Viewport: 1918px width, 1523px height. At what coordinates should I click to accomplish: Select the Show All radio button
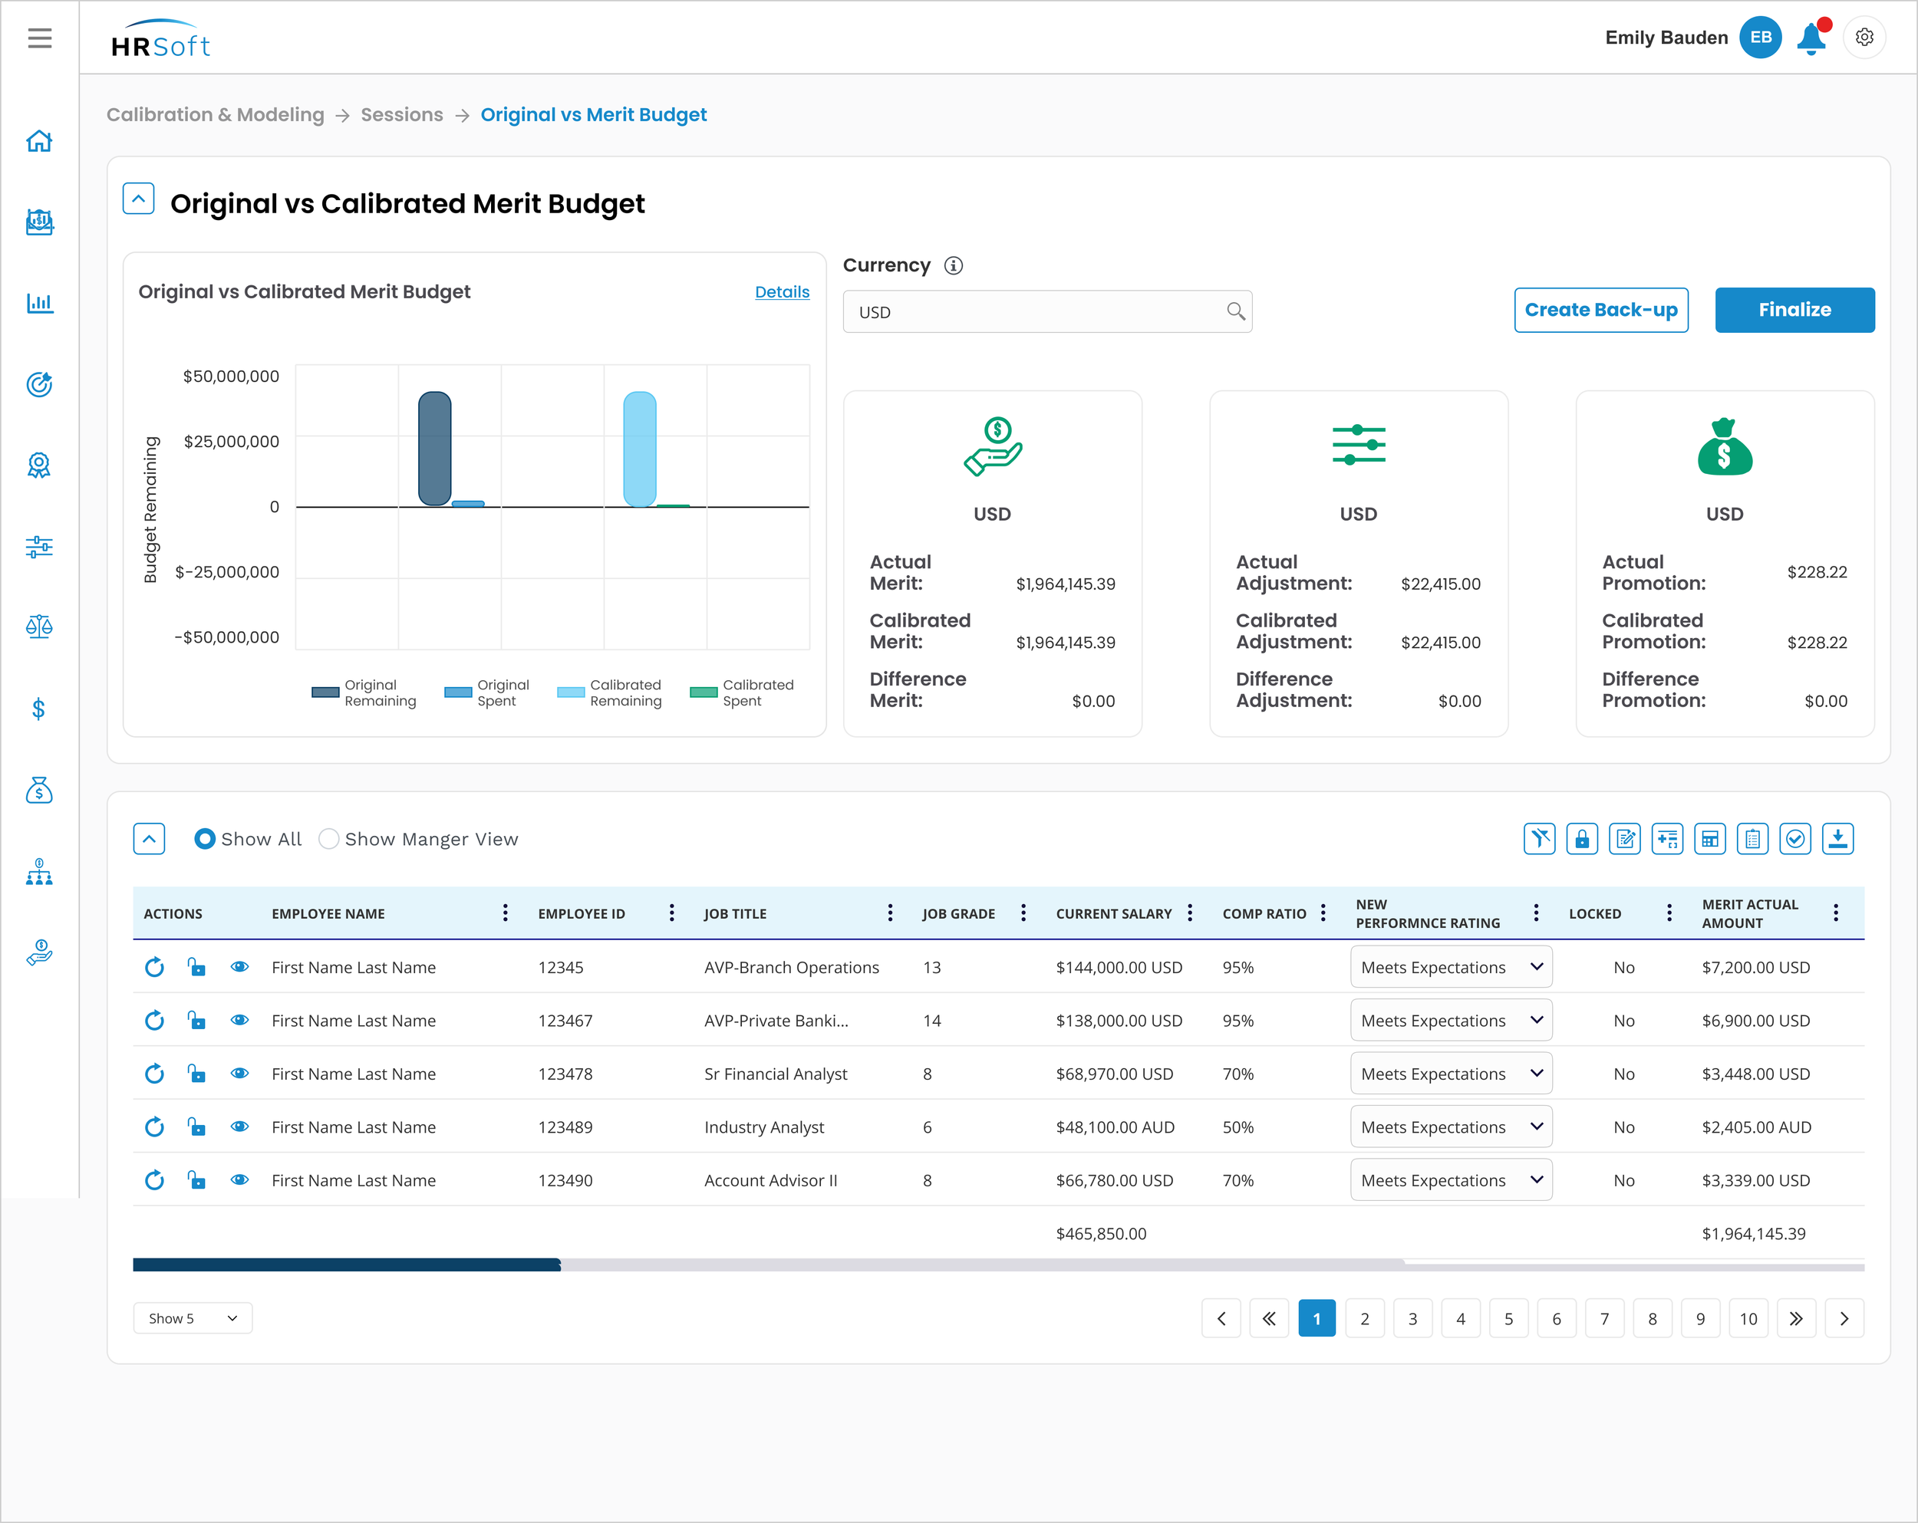[205, 838]
